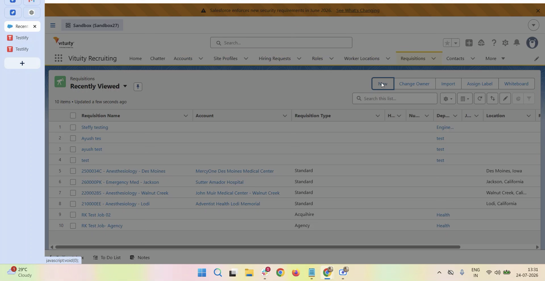Screen dimensions: 545x281
Task: Open the To Do List utility
Action: tap(107, 258)
